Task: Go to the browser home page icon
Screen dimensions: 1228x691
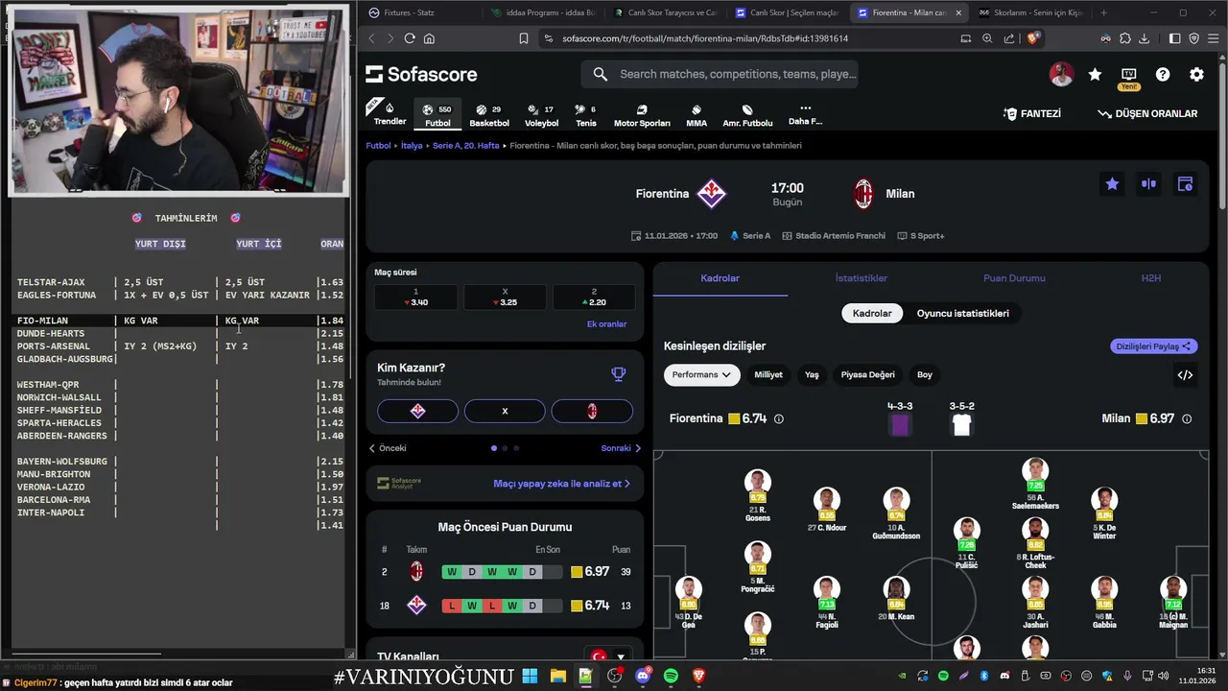Action: pos(429,38)
